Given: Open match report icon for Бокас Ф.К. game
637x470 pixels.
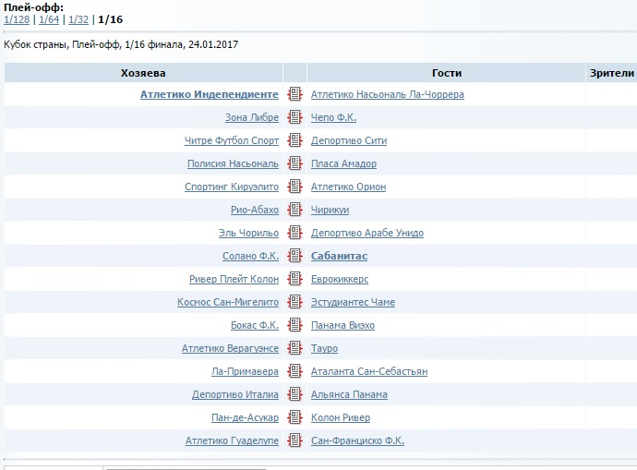Looking at the screenshot, I should pyautogui.click(x=294, y=325).
